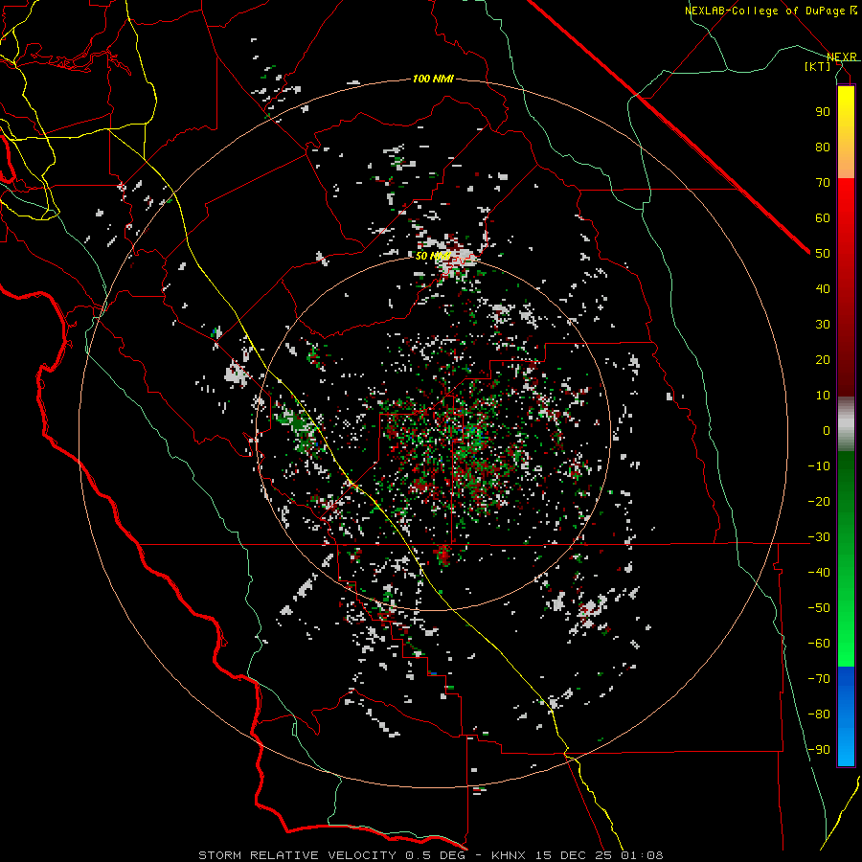Click the 50 label on velocity scale
This screenshot has height=862, width=862.
click(823, 254)
